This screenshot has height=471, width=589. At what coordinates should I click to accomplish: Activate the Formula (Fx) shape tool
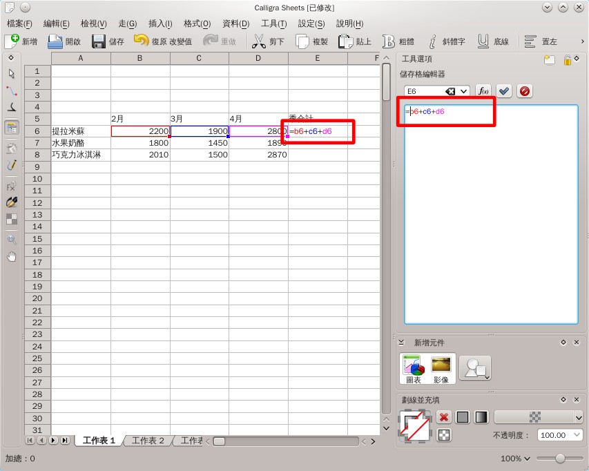click(10, 187)
